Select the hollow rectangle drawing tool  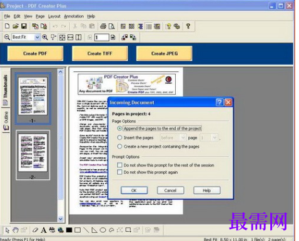pos(78,230)
